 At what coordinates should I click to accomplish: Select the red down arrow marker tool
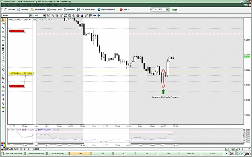(x=3, y=99)
